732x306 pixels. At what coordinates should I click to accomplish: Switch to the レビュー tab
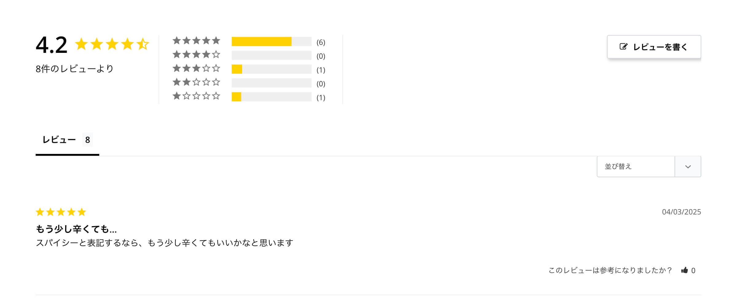(x=67, y=140)
